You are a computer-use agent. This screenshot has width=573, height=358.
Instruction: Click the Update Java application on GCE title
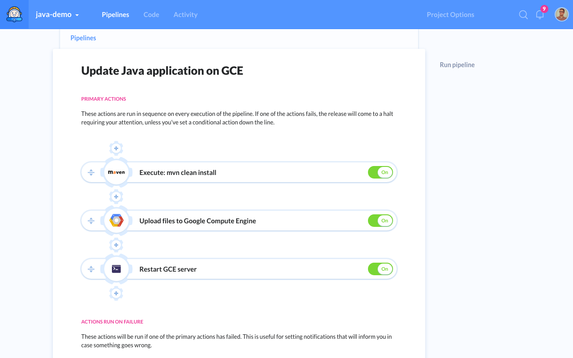[x=162, y=71]
